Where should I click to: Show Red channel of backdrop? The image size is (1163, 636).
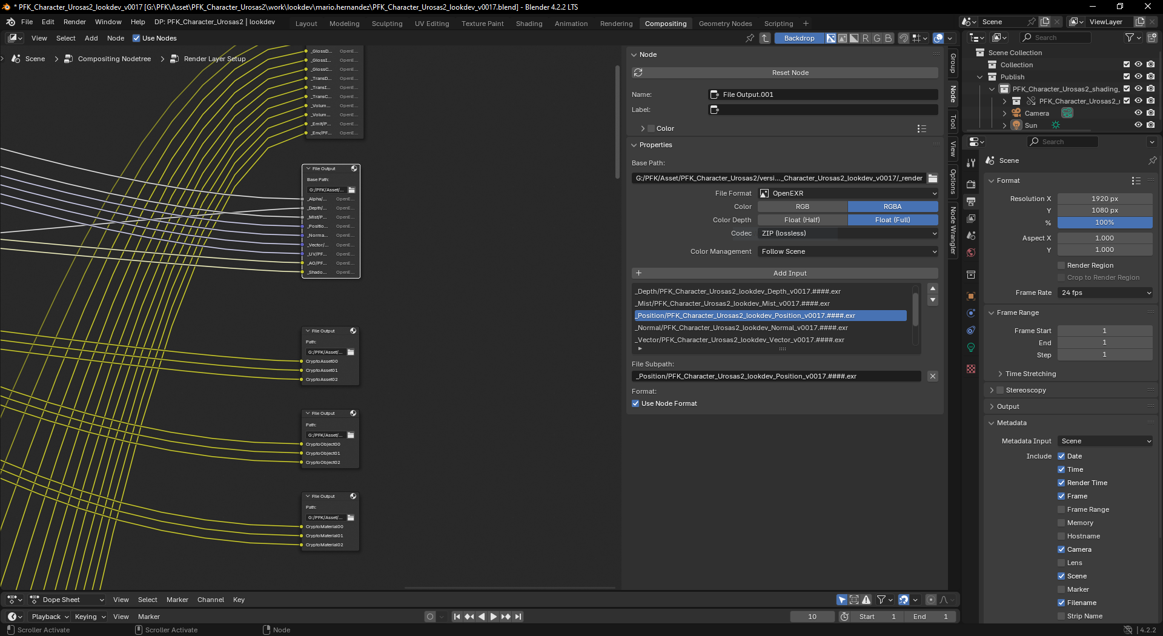point(866,38)
